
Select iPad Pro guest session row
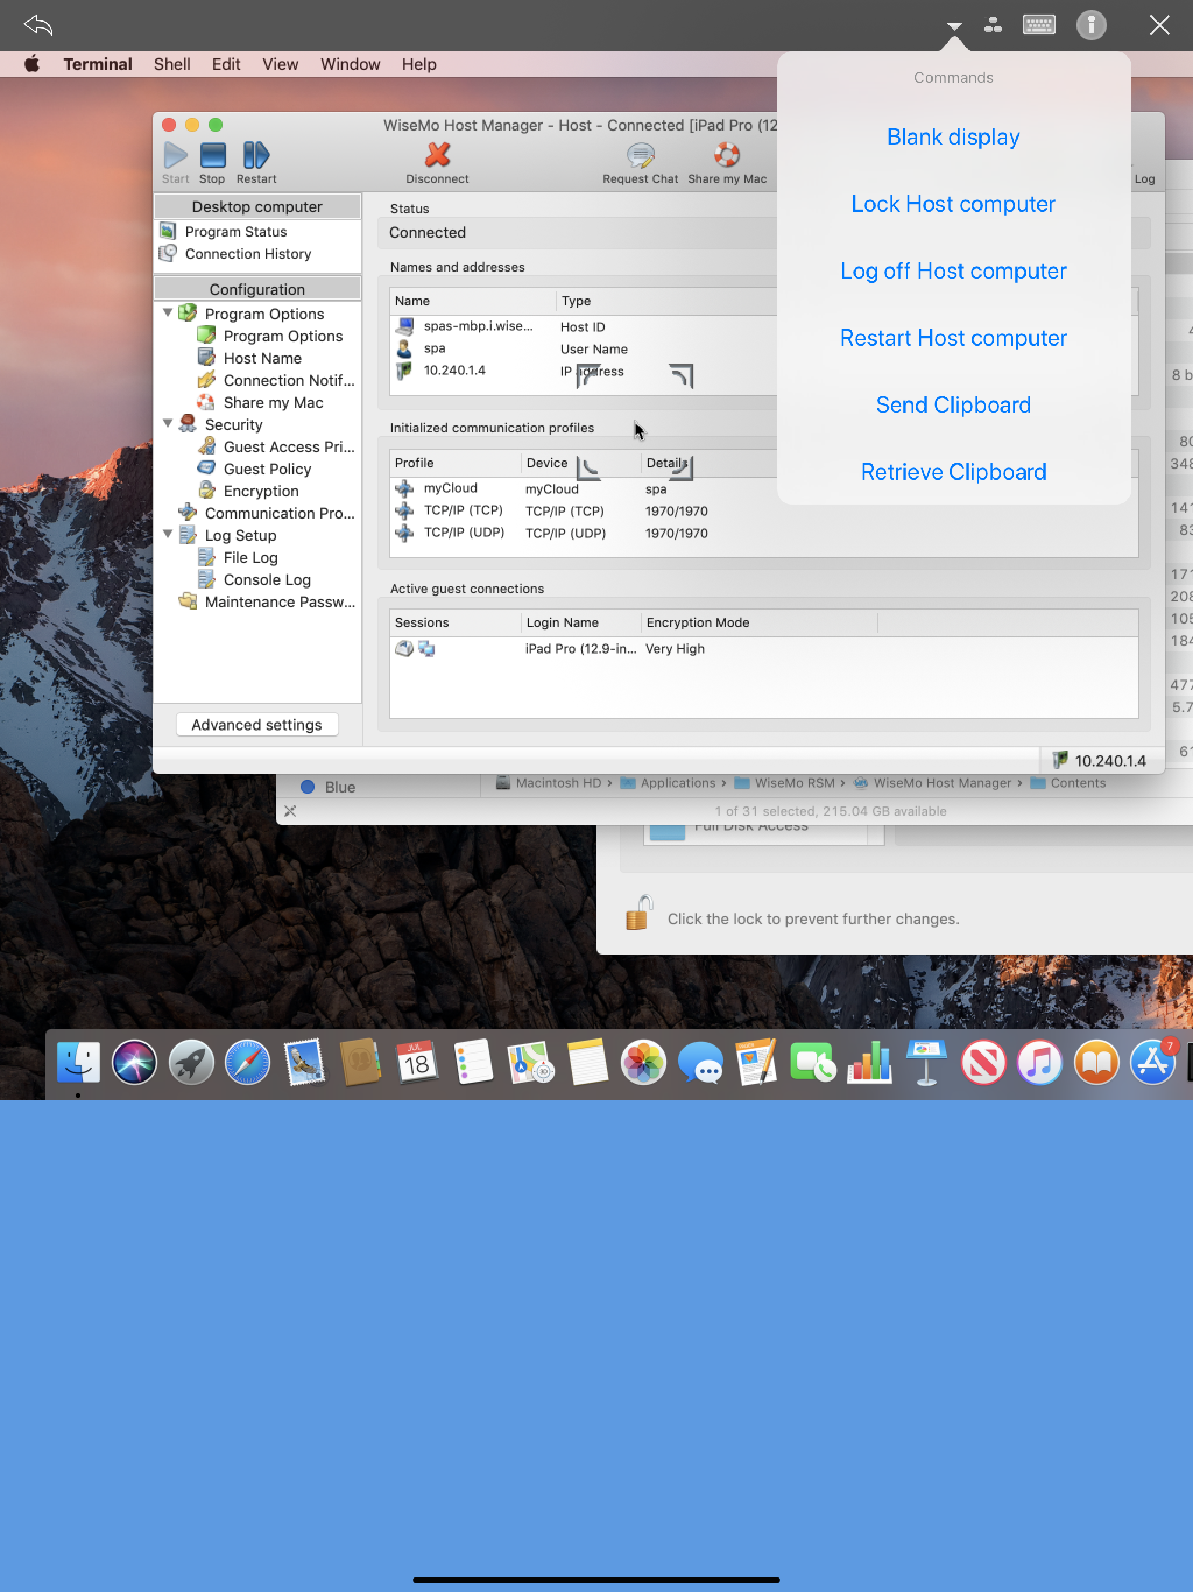click(x=764, y=649)
